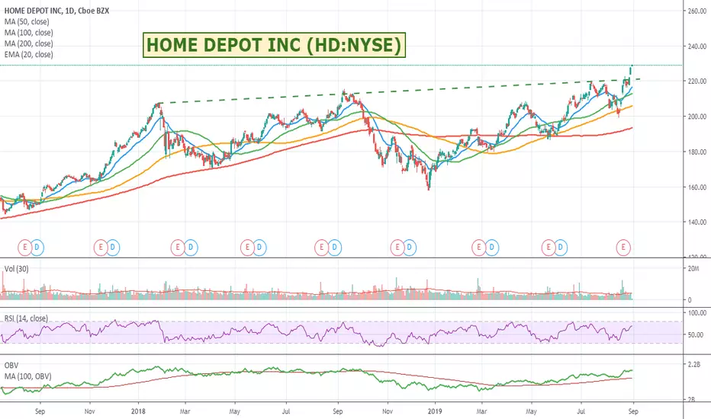
Task: Click the Vol (30) indicator label
Action: (16, 269)
